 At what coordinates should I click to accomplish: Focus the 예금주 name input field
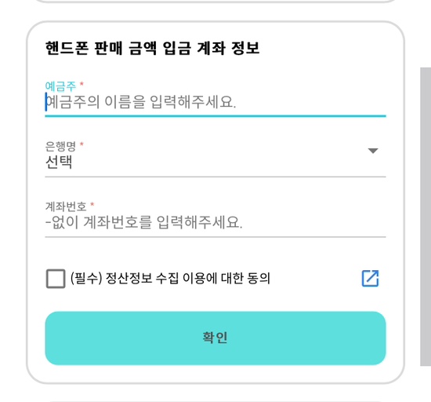click(215, 102)
